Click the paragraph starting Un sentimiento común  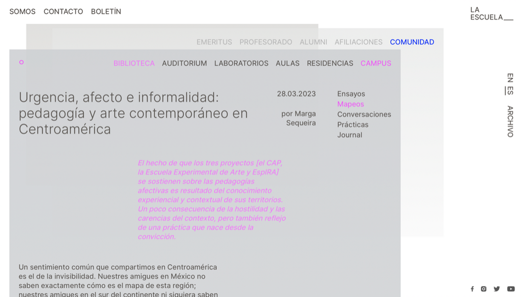[118, 280]
